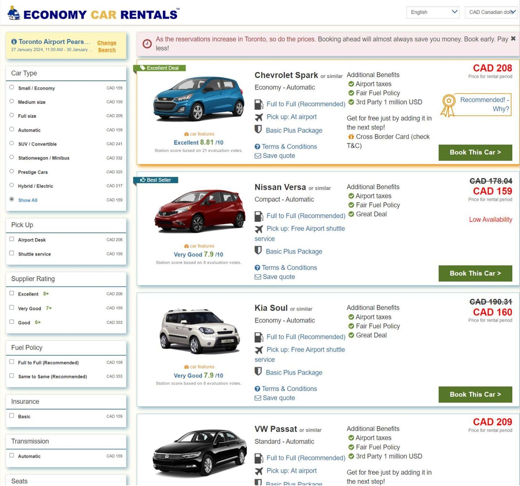Screen dimensions: 520x486
Task: Select the Stationwagon / Minibus car type
Action: [x=12, y=157]
